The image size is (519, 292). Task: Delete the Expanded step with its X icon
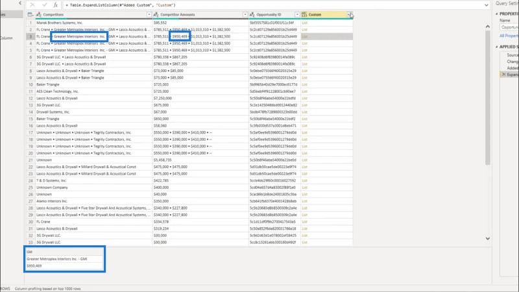pyautogui.click(x=504, y=75)
